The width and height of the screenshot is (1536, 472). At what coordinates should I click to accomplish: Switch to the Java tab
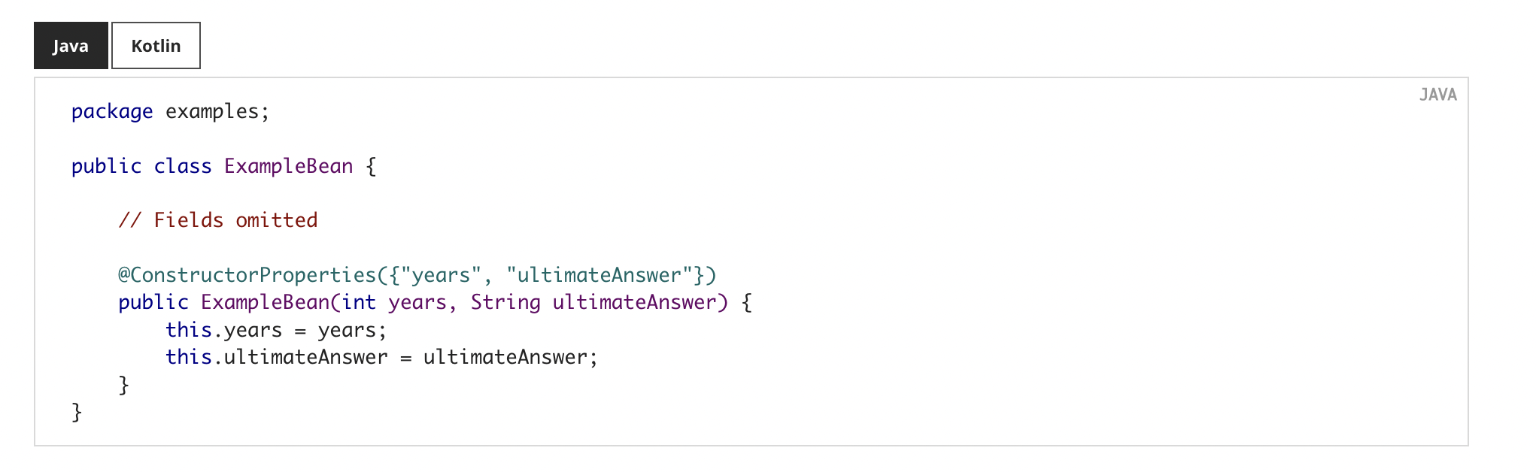click(x=71, y=46)
